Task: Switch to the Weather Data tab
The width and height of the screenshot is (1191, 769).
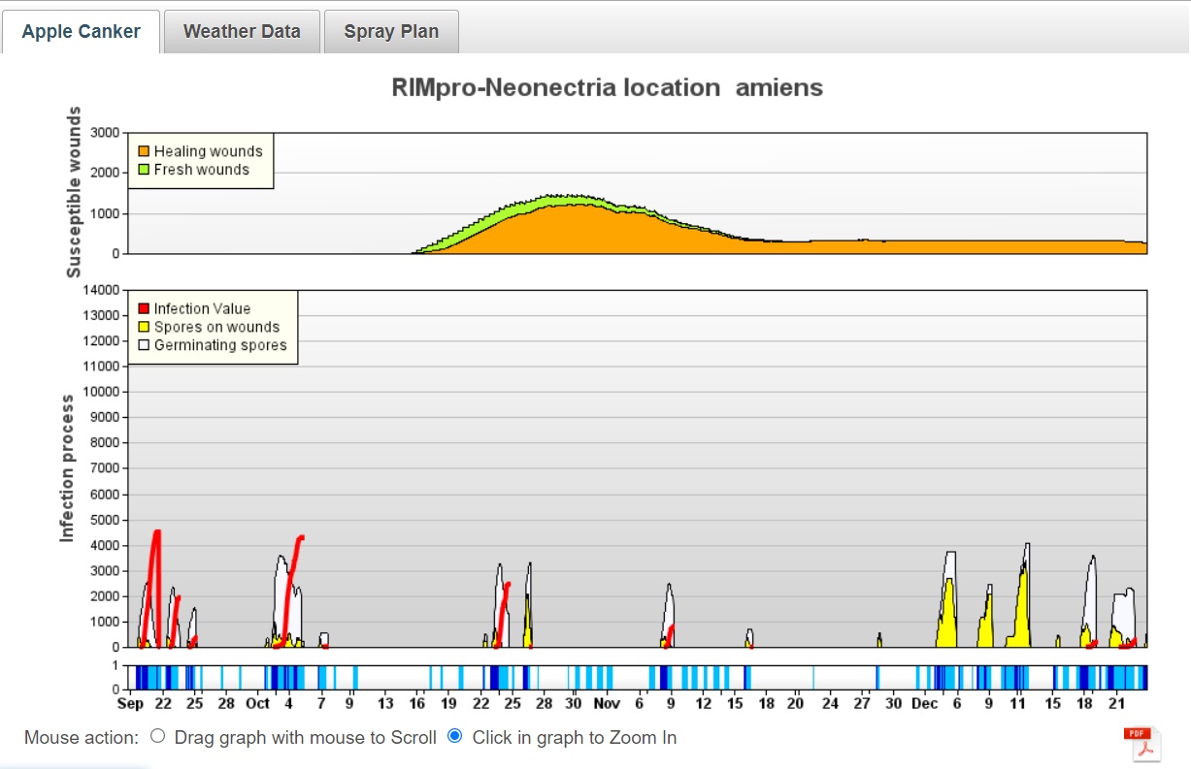Action: pyautogui.click(x=242, y=31)
